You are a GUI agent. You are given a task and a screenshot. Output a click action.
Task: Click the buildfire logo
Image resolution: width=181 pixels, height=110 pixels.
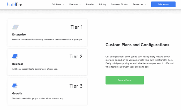tap(15, 4)
